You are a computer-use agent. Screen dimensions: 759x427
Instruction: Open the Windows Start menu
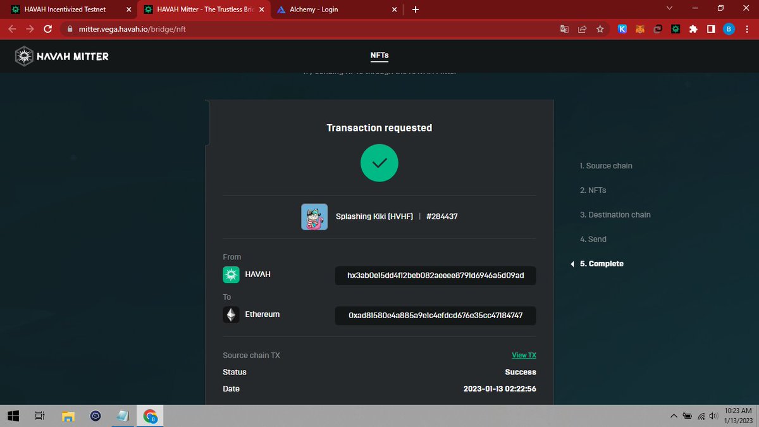(14, 416)
